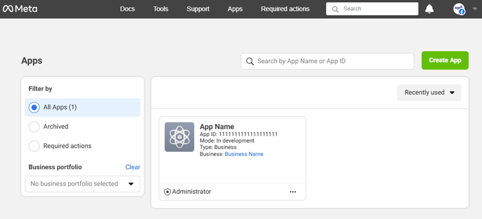
Task: Open the Support menu
Action: pos(198,9)
